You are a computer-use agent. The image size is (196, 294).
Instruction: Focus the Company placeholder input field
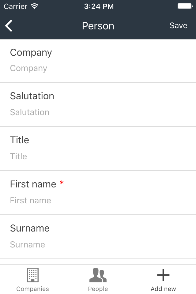[x=98, y=68]
